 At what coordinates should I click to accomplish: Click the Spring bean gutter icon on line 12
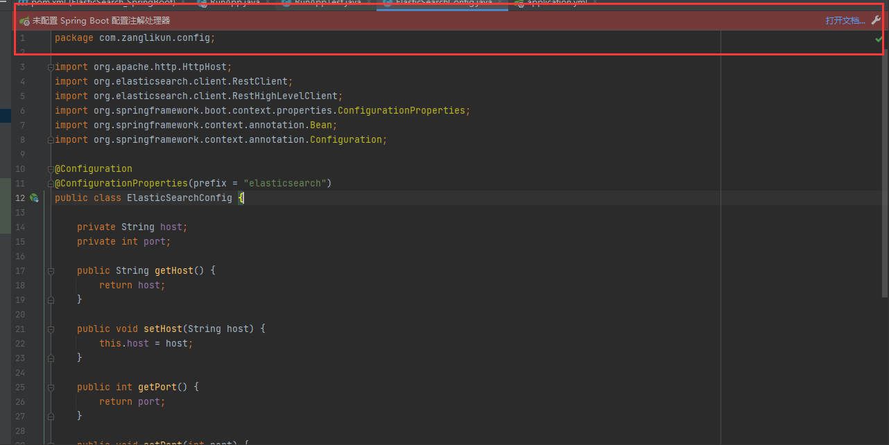[x=34, y=198]
